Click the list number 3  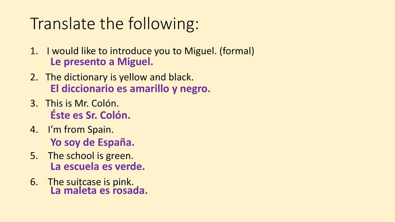[x=34, y=103]
